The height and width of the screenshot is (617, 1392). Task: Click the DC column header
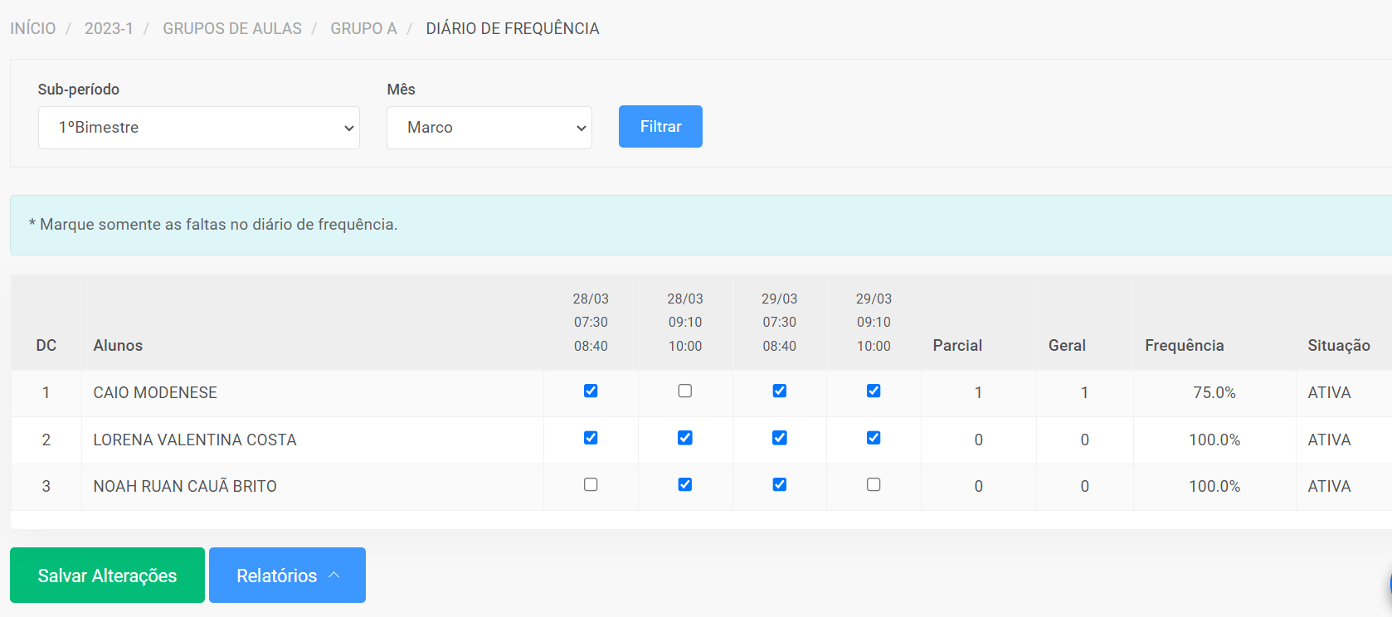click(x=46, y=345)
